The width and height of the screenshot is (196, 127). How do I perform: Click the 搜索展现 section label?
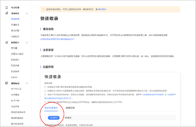(x=15, y=83)
